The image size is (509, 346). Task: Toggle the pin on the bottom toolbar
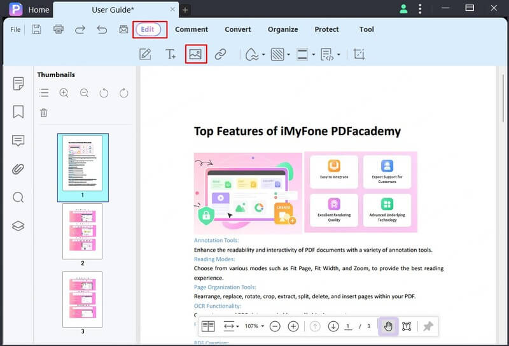(x=428, y=326)
